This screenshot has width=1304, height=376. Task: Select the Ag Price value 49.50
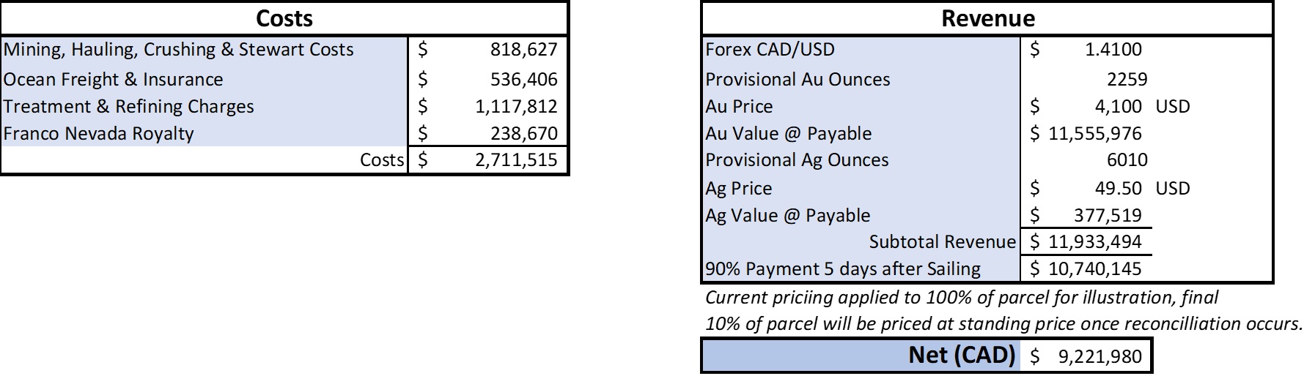point(1118,189)
